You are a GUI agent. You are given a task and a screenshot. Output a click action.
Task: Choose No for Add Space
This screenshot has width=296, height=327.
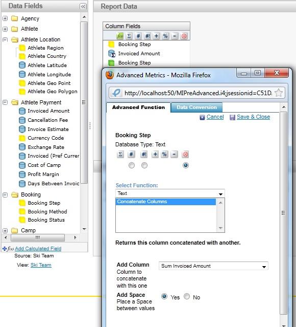pos(187,296)
